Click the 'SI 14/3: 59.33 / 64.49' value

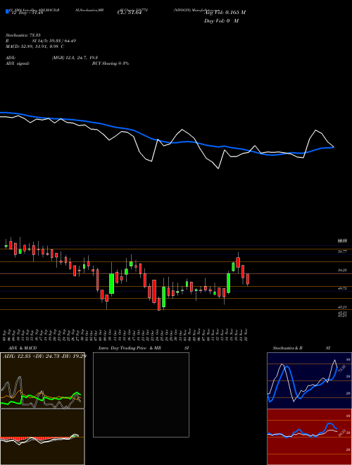click(54, 41)
